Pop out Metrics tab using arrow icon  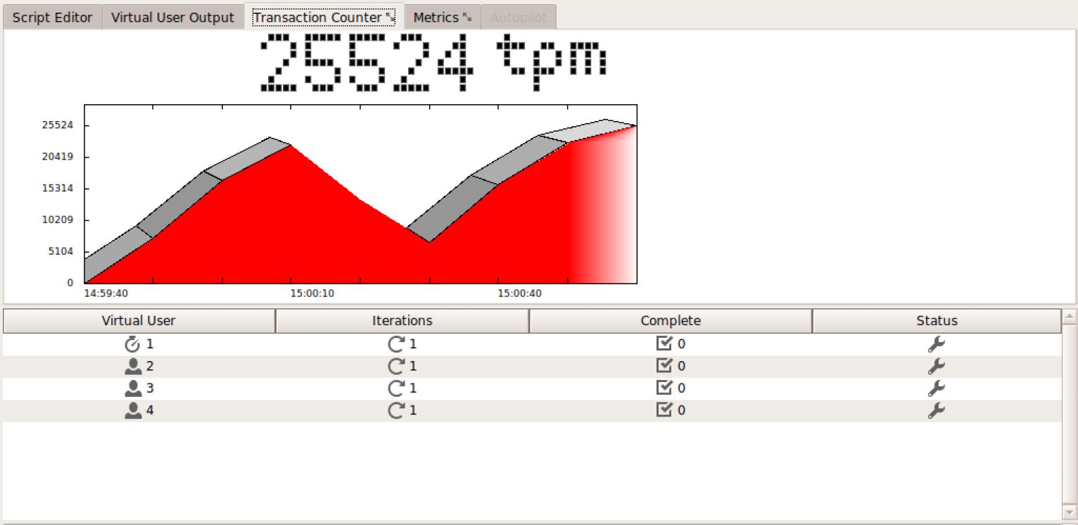pos(467,18)
